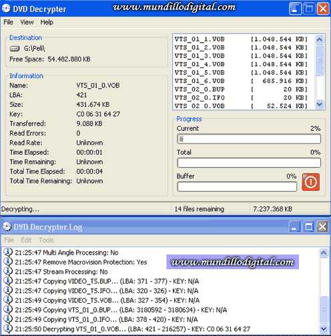
Task: Click the log window scroll down arrow
Action: pyautogui.click(x=324, y=329)
